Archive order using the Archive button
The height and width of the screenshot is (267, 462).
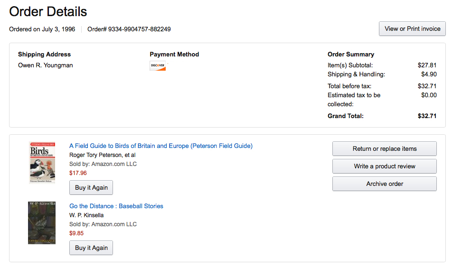tap(385, 184)
